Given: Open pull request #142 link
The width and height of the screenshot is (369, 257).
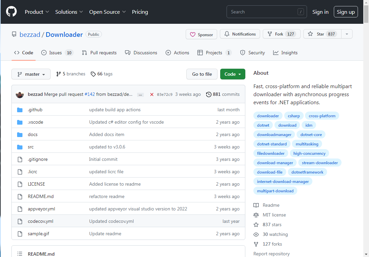Looking at the screenshot, I should pos(90,94).
